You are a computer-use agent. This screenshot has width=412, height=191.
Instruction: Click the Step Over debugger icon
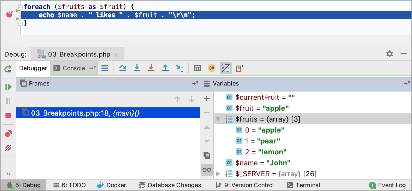[x=123, y=68]
